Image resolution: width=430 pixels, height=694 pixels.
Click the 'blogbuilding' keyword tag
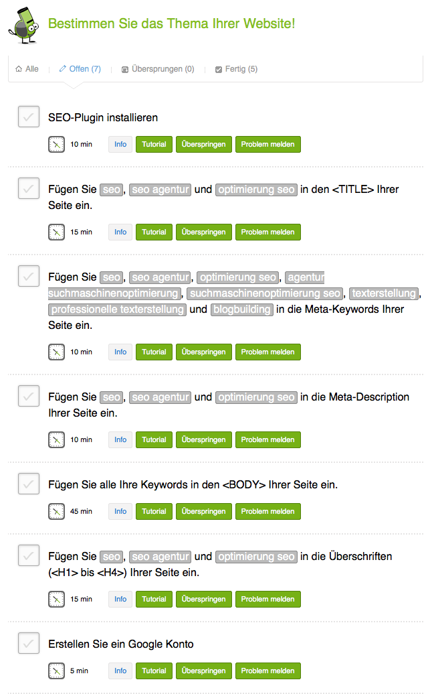click(241, 309)
